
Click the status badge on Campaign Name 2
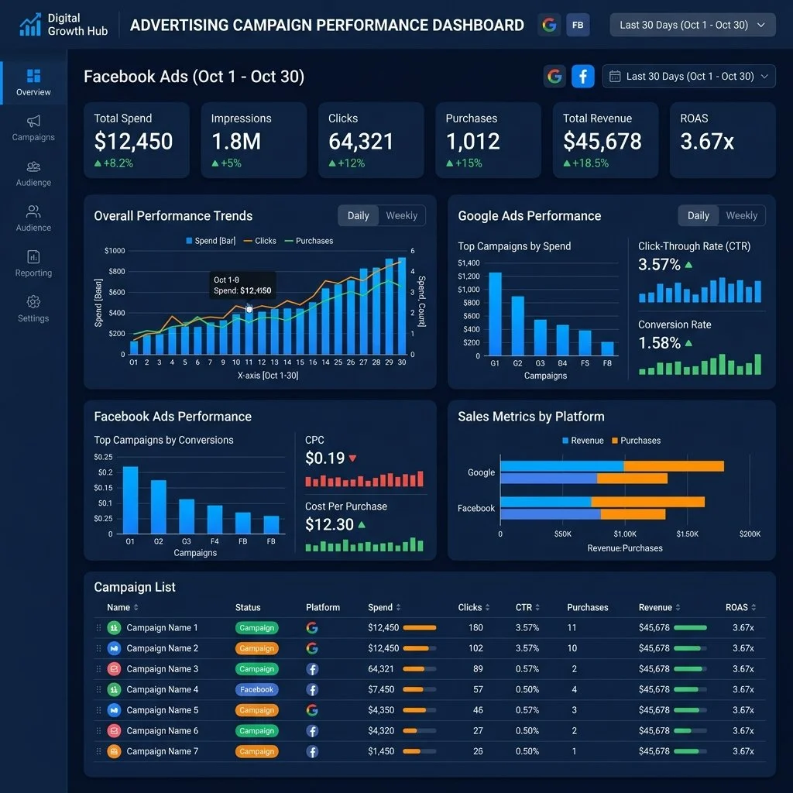[x=256, y=648]
